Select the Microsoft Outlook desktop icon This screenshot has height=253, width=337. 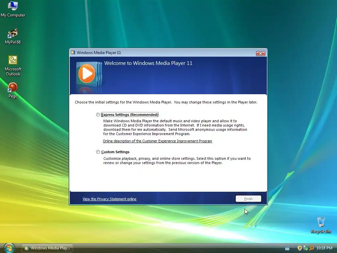click(x=13, y=66)
